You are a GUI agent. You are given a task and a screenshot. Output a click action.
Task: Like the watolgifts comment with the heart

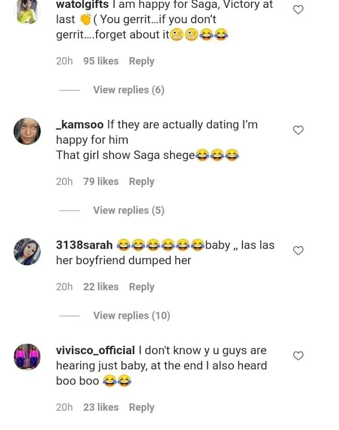pos(298,9)
